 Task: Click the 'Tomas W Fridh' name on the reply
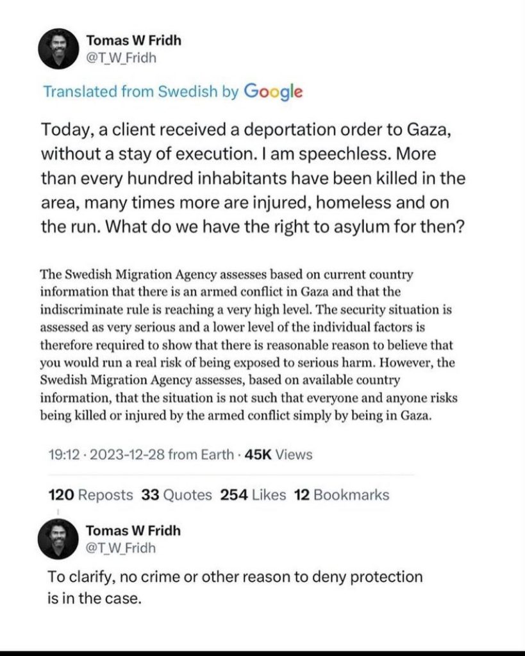pos(134,530)
